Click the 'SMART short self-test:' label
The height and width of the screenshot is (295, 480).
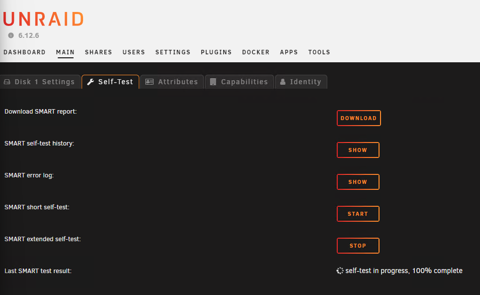pos(37,207)
